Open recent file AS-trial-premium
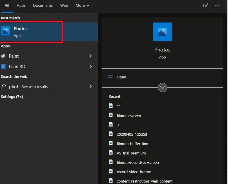Image resolution: width=228 pixels, height=184 pixels. pyautogui.click(x=131, y=153)
